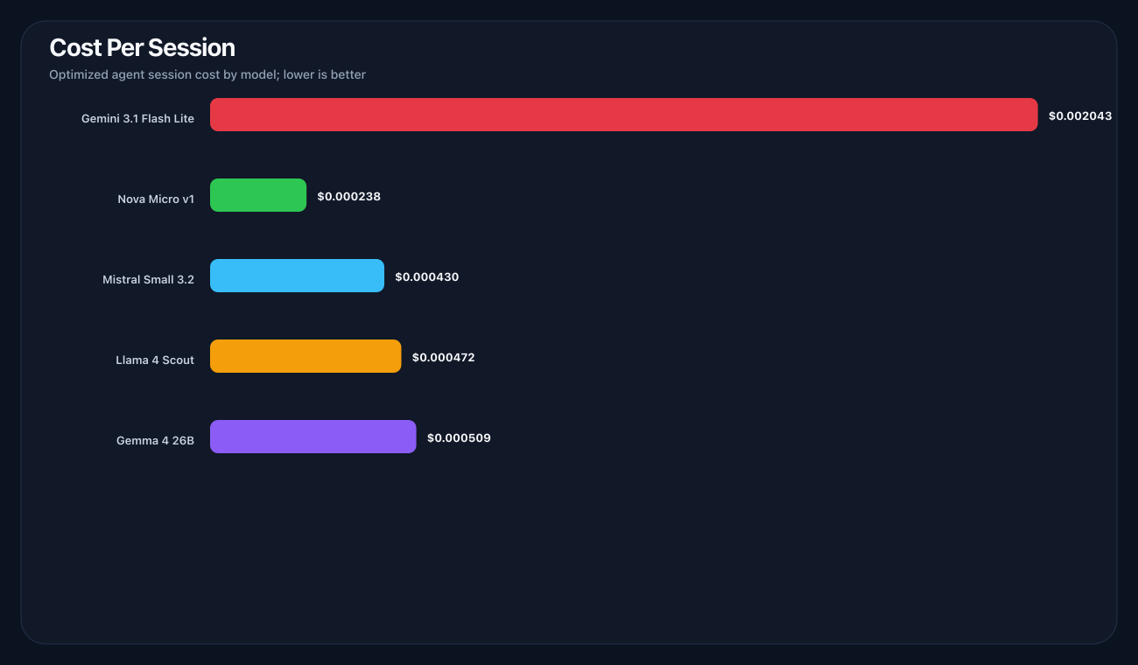Click the red Gemini 3.1 Flash Lite bar
The width and height of the screenshot is (1138, 665).
pos(624,115)
